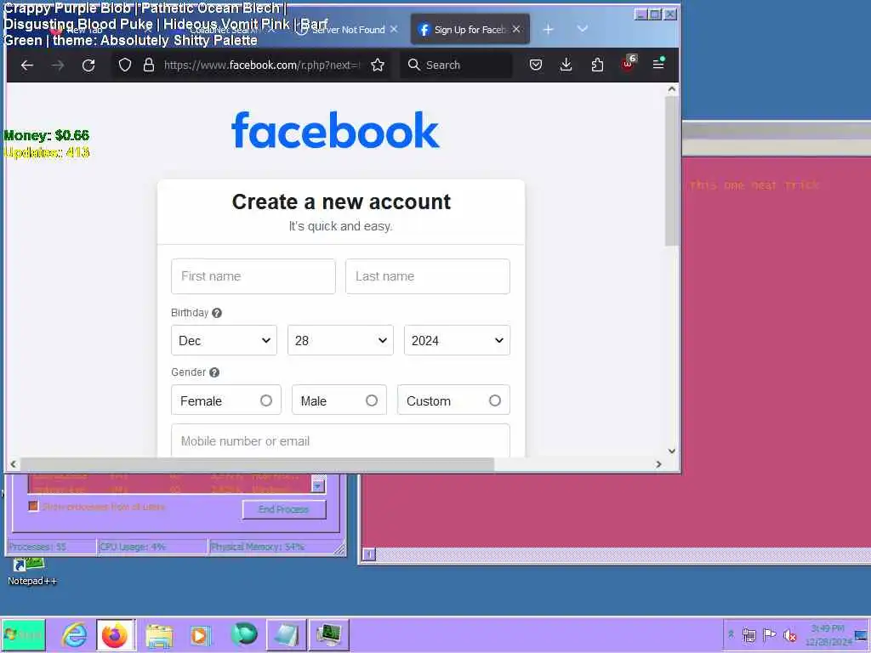Click the page scroll up arrow

tap(672, 88)
